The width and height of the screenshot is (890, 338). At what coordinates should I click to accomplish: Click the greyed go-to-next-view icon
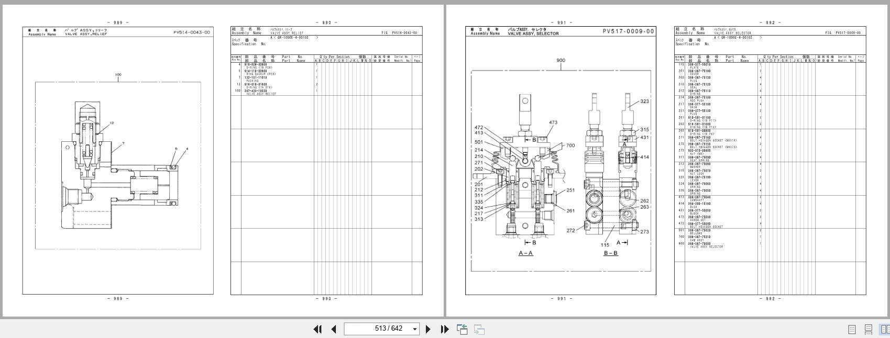pyautogui.click(x=479, y=329)
